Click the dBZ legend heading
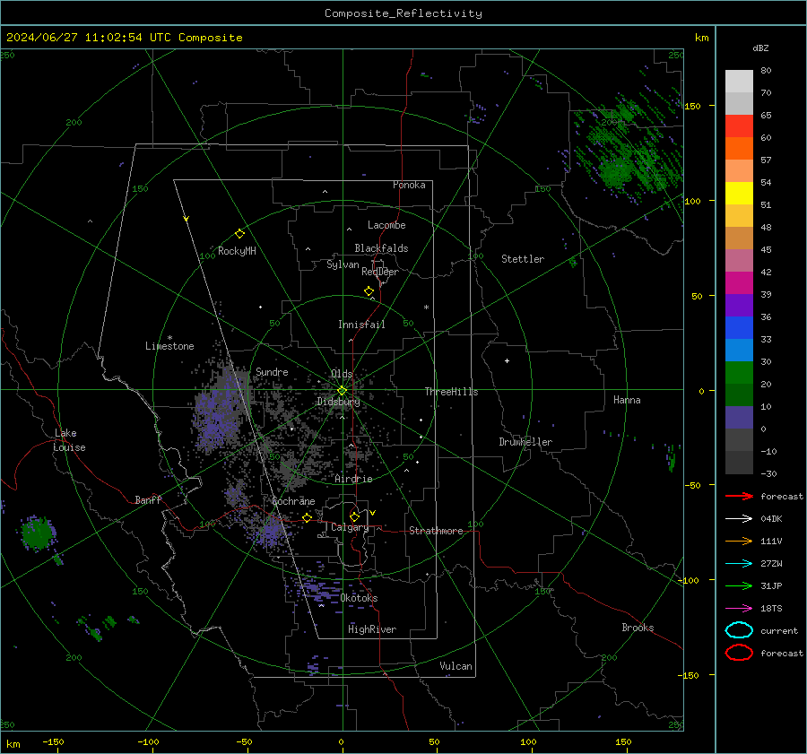This screenshot has width=807, height=754. 760,48
